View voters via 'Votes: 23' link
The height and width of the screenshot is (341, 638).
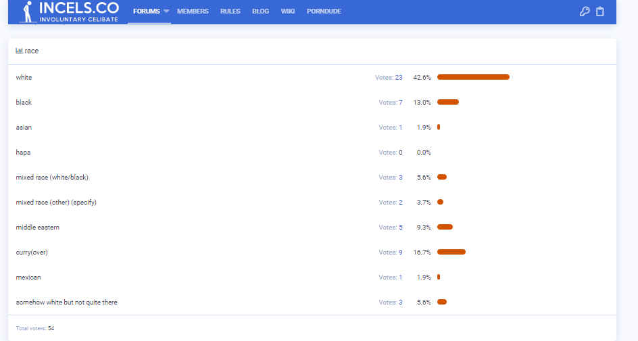click(x=389, y=78)
